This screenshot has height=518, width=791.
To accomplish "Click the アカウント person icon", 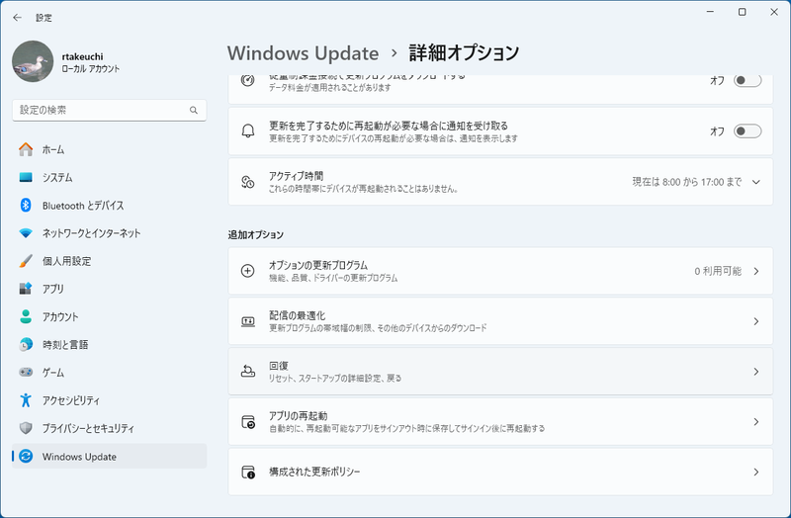I will point(26,316).
